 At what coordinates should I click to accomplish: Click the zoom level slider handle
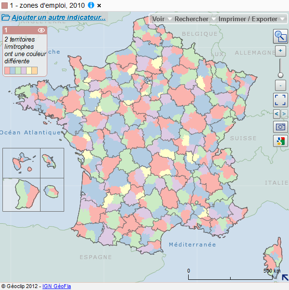click(x=280, y=75)
